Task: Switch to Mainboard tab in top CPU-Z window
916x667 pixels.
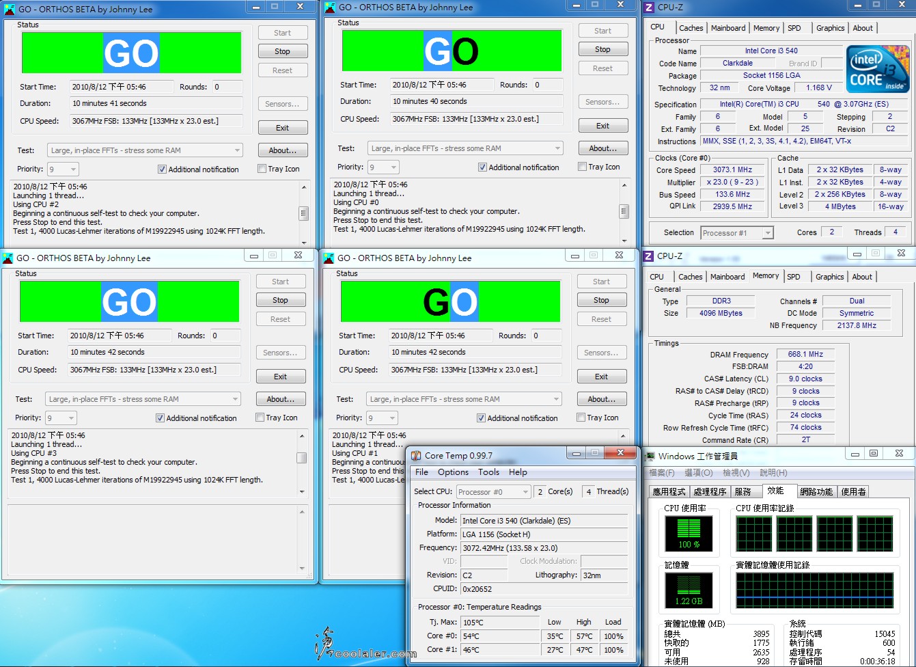Action: [x=728, y=28]
